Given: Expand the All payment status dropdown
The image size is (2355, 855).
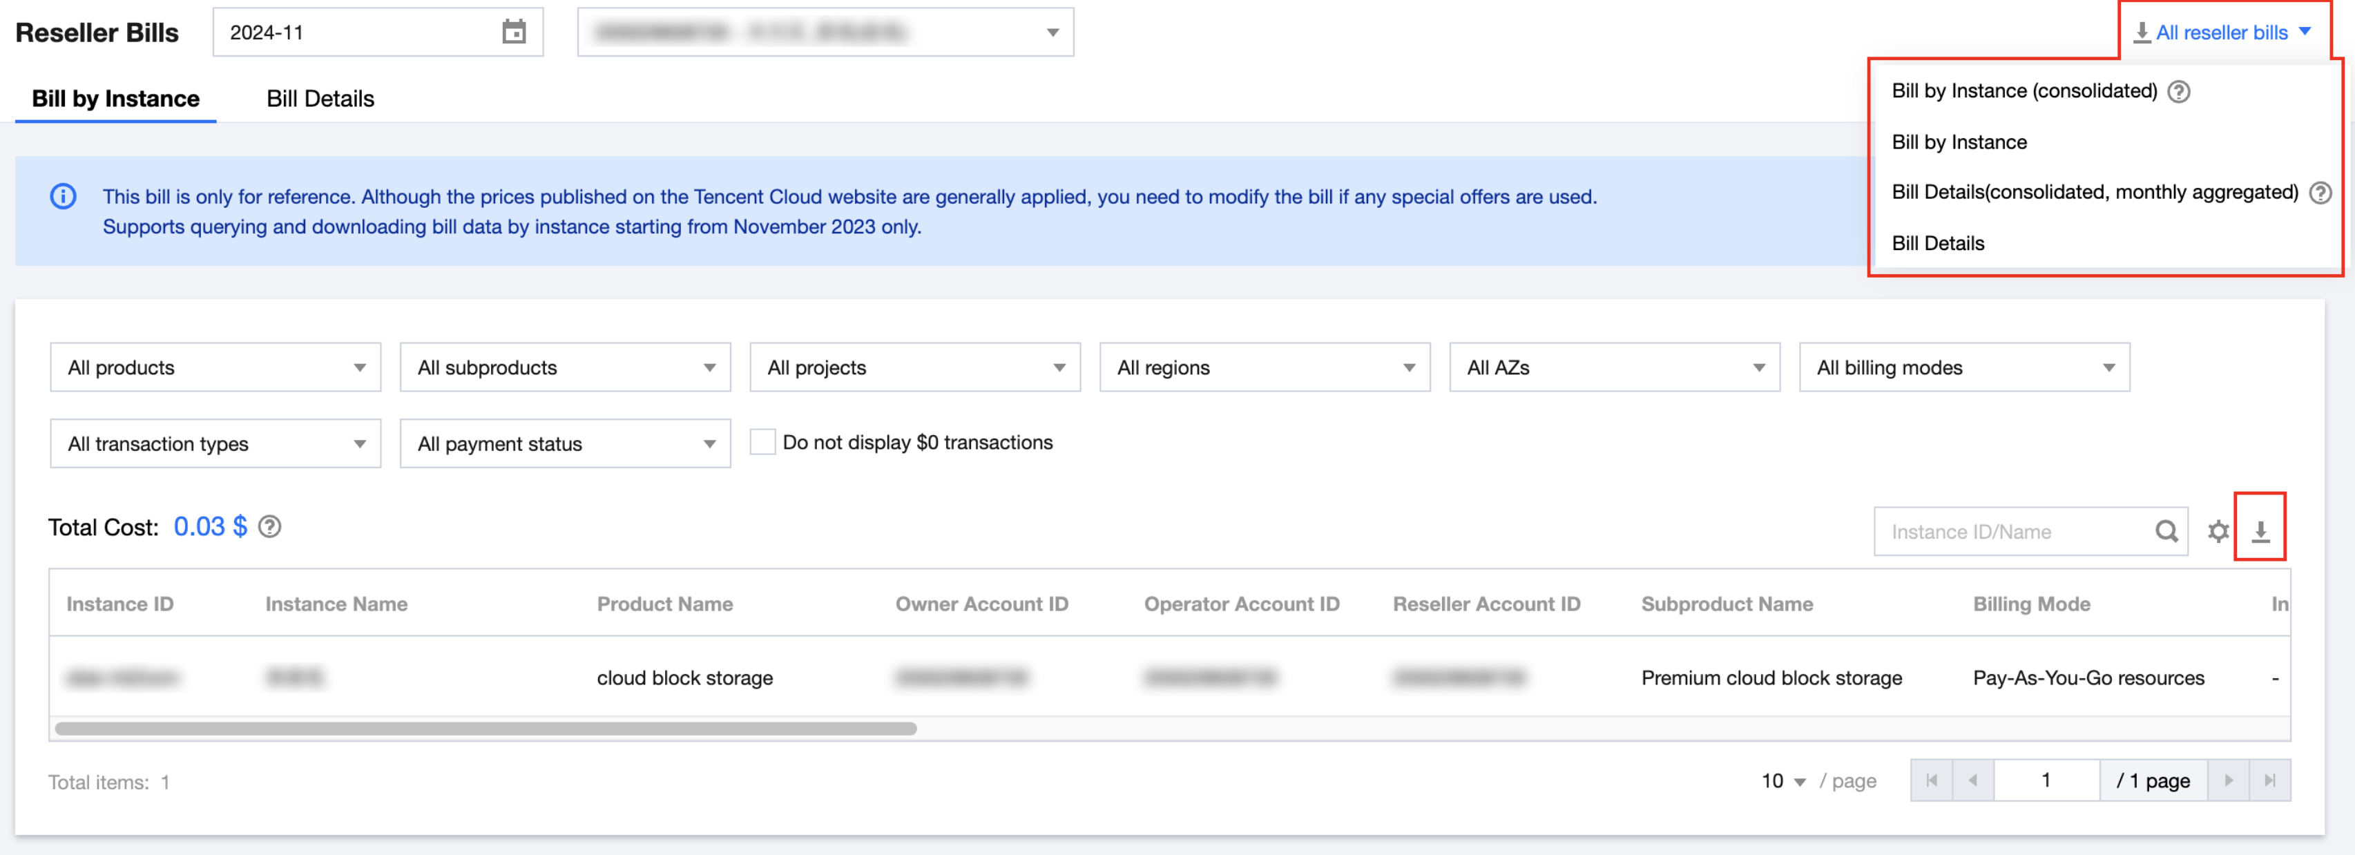Looking at the screenshot, I should pyautogui.click(x=564, y=443).
